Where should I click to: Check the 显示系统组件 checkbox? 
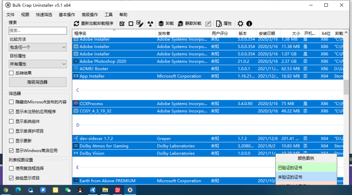(11, 122)
